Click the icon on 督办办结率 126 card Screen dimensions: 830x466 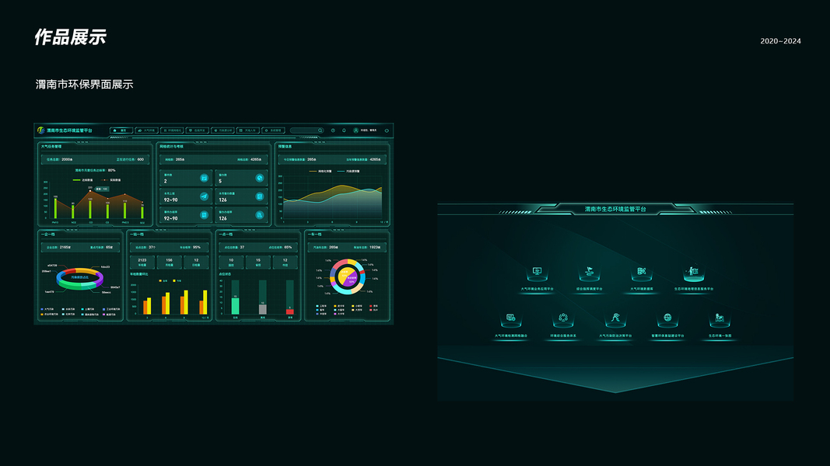click(259, 215)
